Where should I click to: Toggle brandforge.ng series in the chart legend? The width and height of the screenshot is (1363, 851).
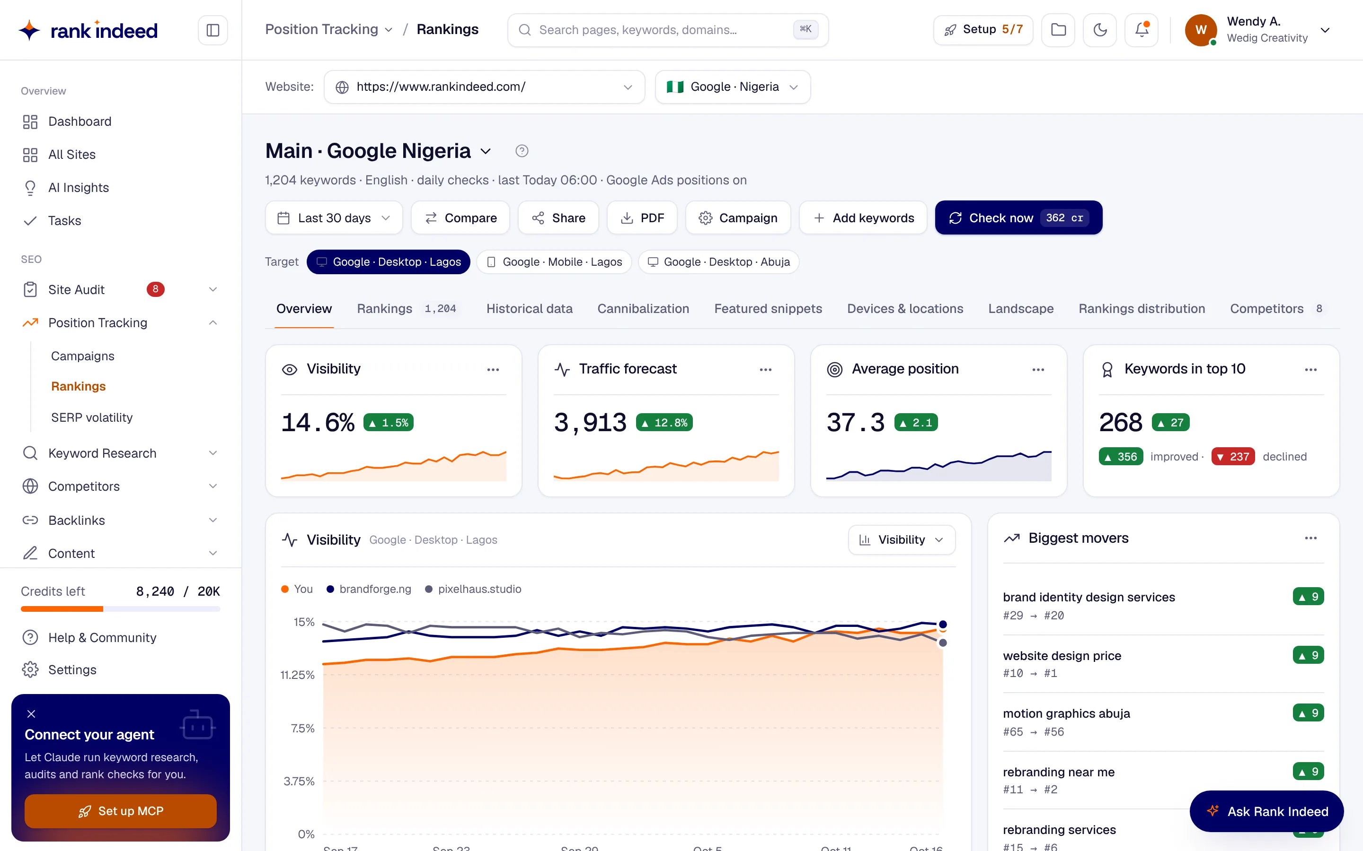369,589
